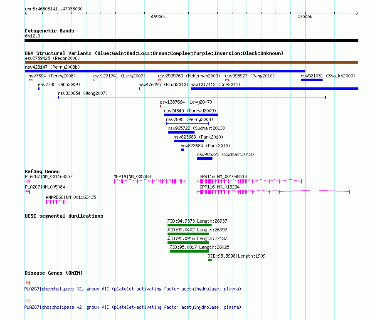Select the esv24845 (Conrad2009) blue bar
Image resolution: width=370 pixels, height=320 pixels.
pos(191,115)
